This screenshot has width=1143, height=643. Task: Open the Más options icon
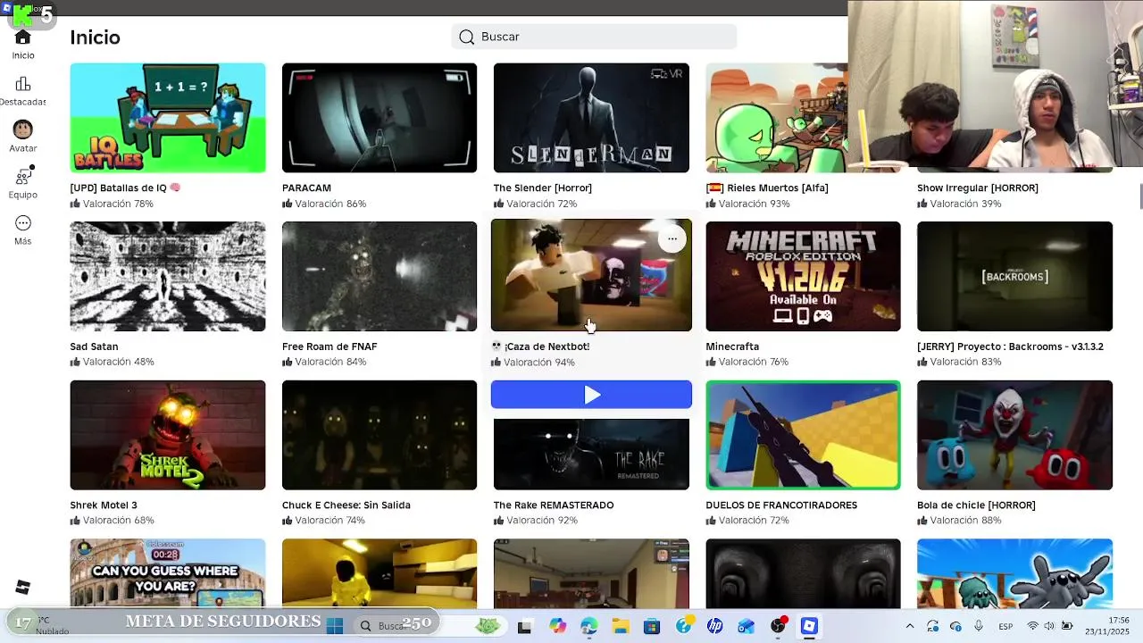coord(23,223)
